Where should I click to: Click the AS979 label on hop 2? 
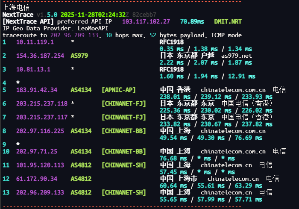[79, 56]
